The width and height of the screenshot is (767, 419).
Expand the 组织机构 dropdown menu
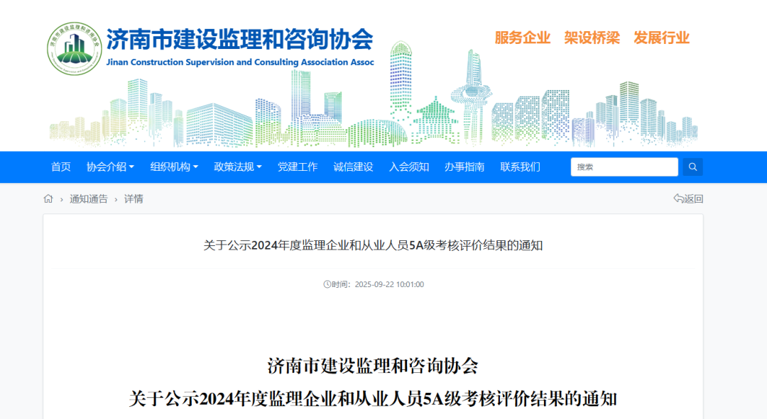[x=174, y=167]
